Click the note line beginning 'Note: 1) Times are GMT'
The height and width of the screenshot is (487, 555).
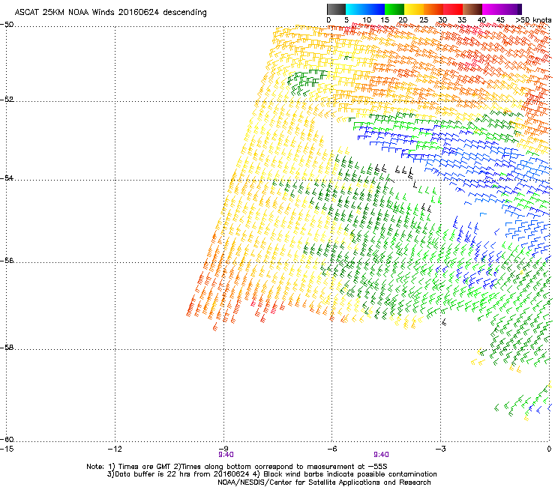click(x=237, y=467)
